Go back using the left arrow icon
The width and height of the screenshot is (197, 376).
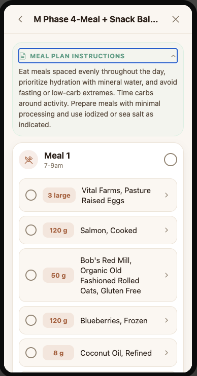tap(20, 19)
